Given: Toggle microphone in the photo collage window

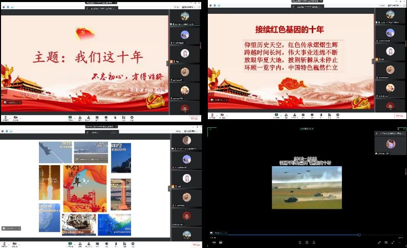Looking at the screenshot, I should (x=6, y=244).
